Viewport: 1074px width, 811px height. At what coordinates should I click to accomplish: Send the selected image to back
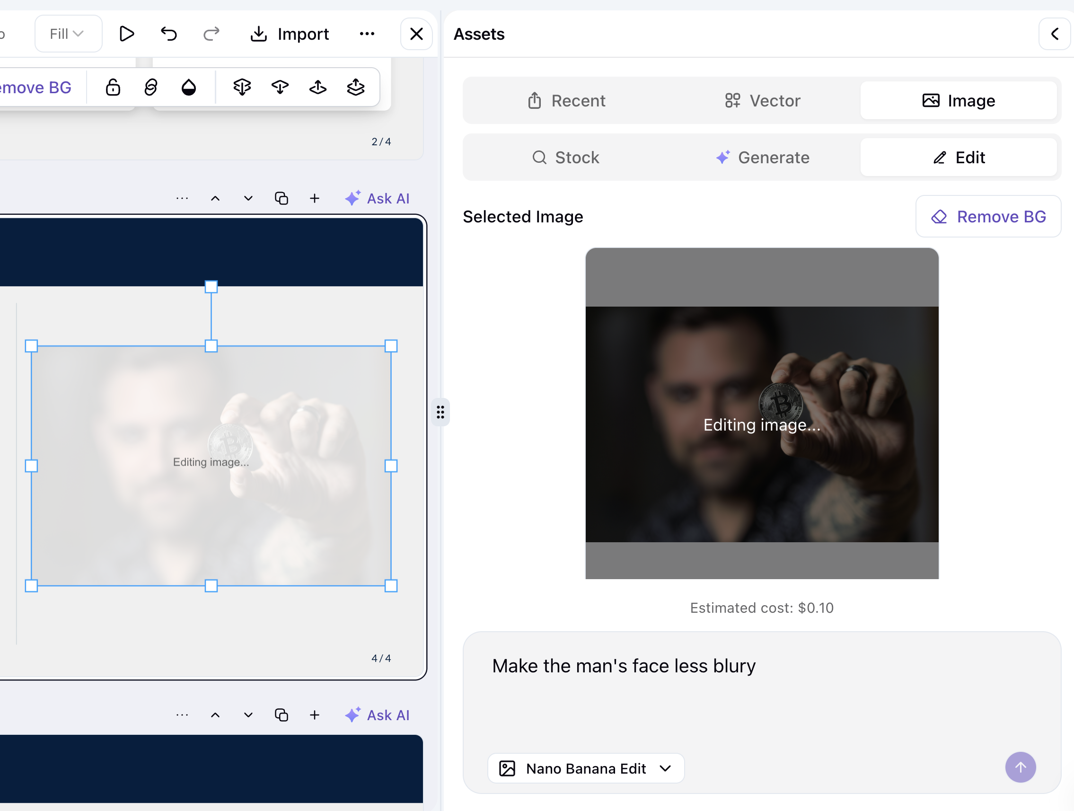click(242, 87)
